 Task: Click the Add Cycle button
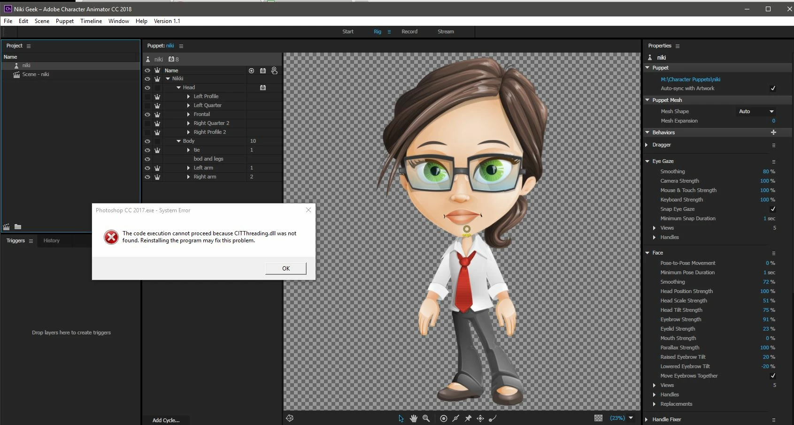(166, 420)
